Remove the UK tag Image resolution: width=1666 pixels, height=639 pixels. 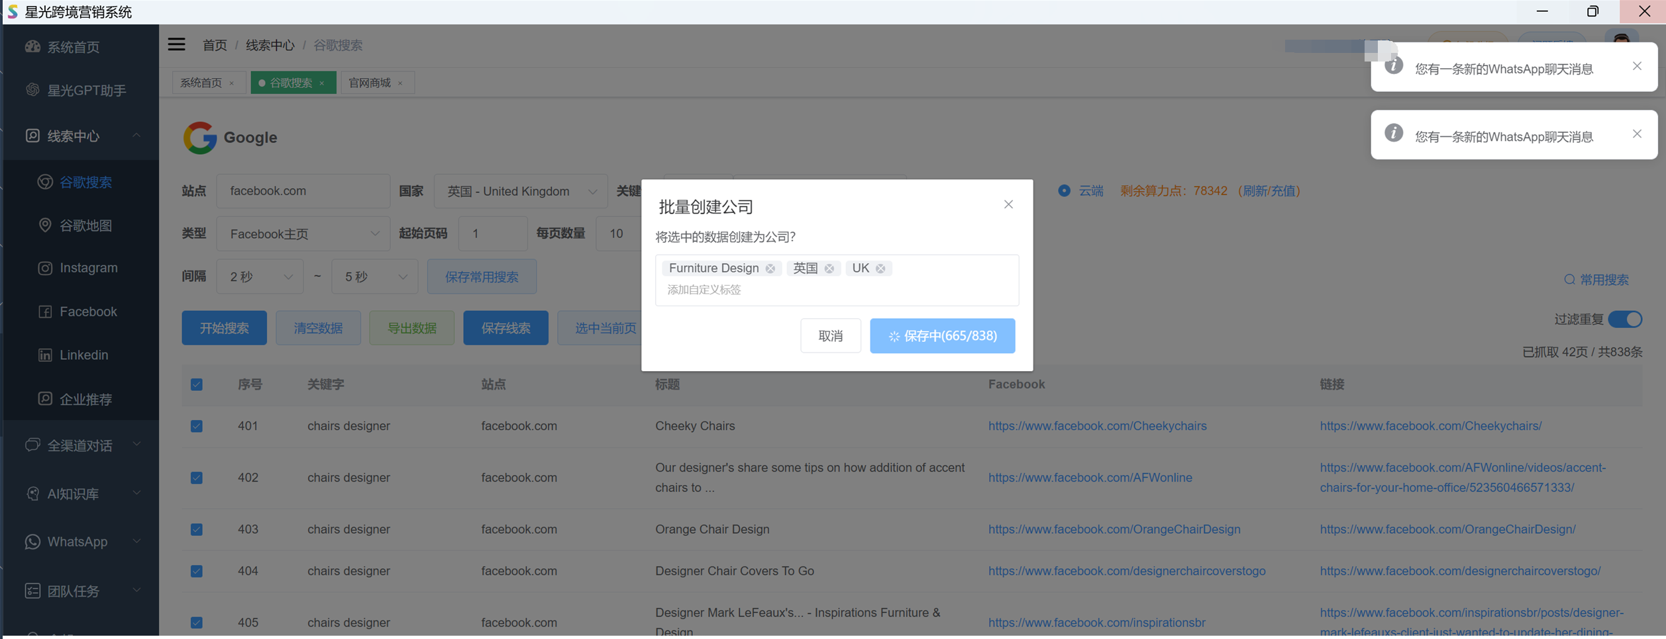pos(880,269)
